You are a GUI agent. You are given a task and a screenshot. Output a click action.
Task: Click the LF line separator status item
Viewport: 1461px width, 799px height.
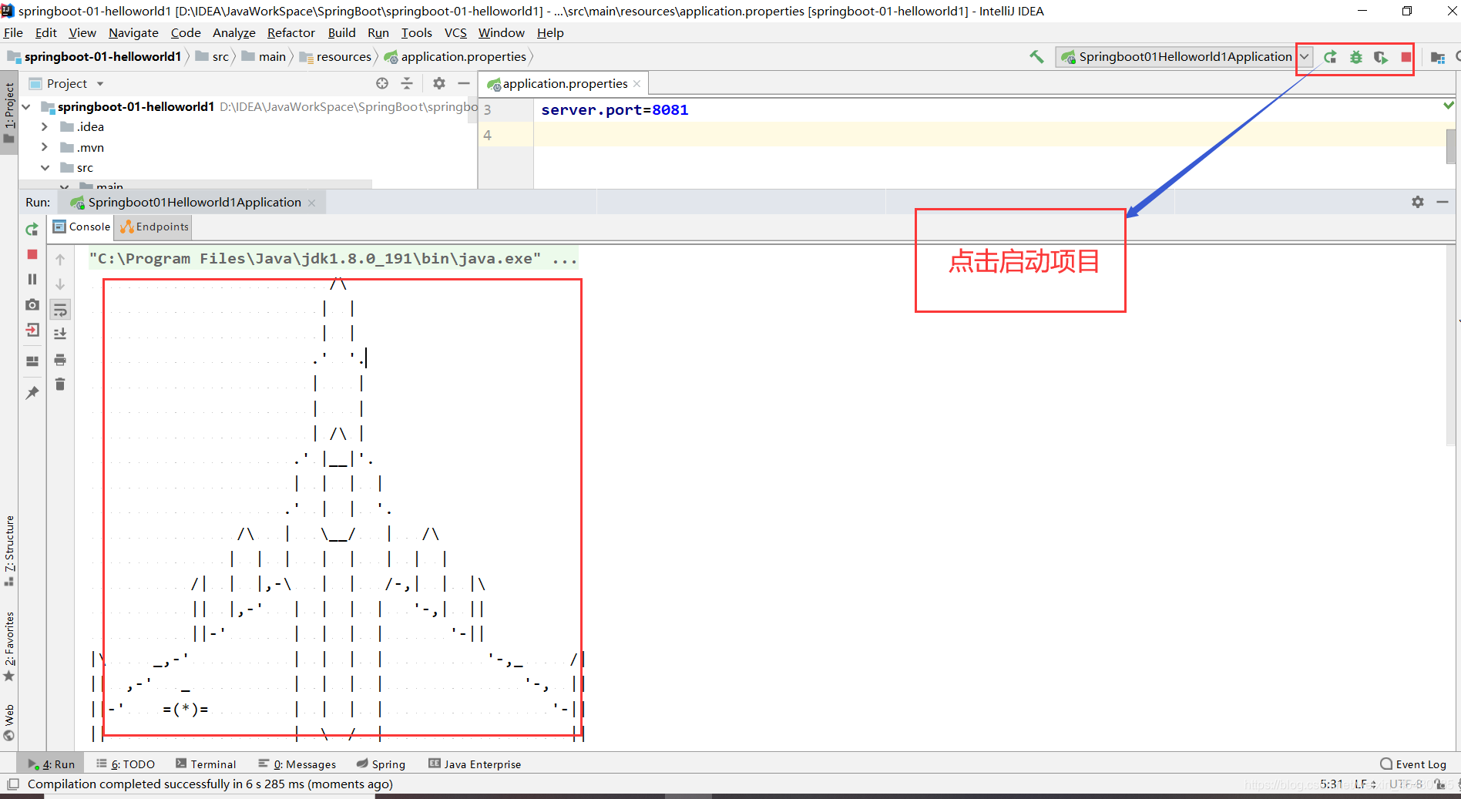(1365, 784)
